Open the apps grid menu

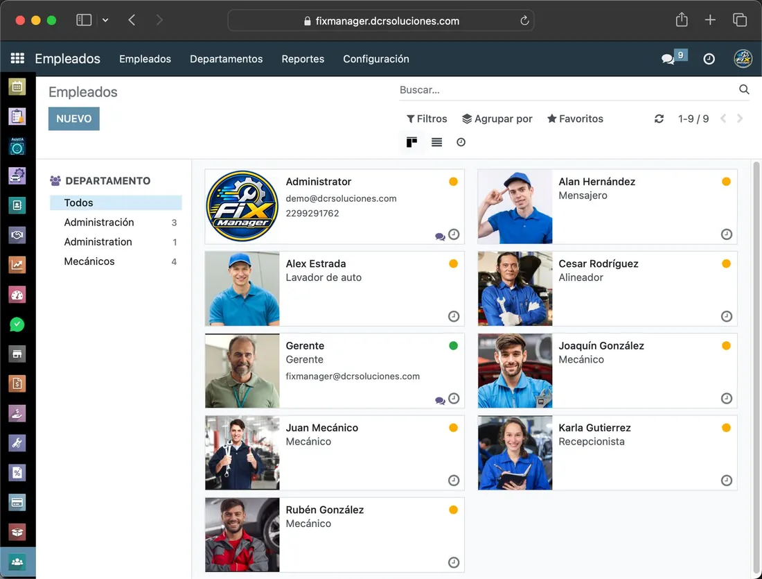17,58
